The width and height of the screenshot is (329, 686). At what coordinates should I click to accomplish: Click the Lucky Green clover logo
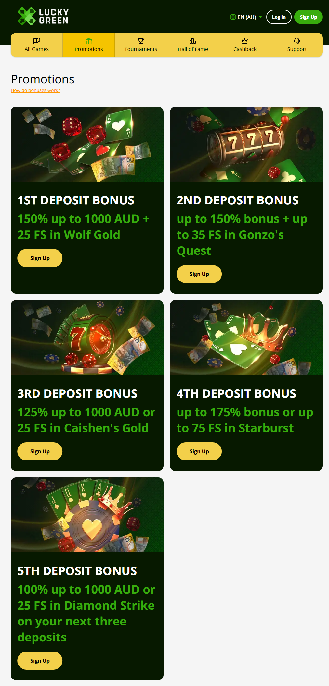pos(26,16)
